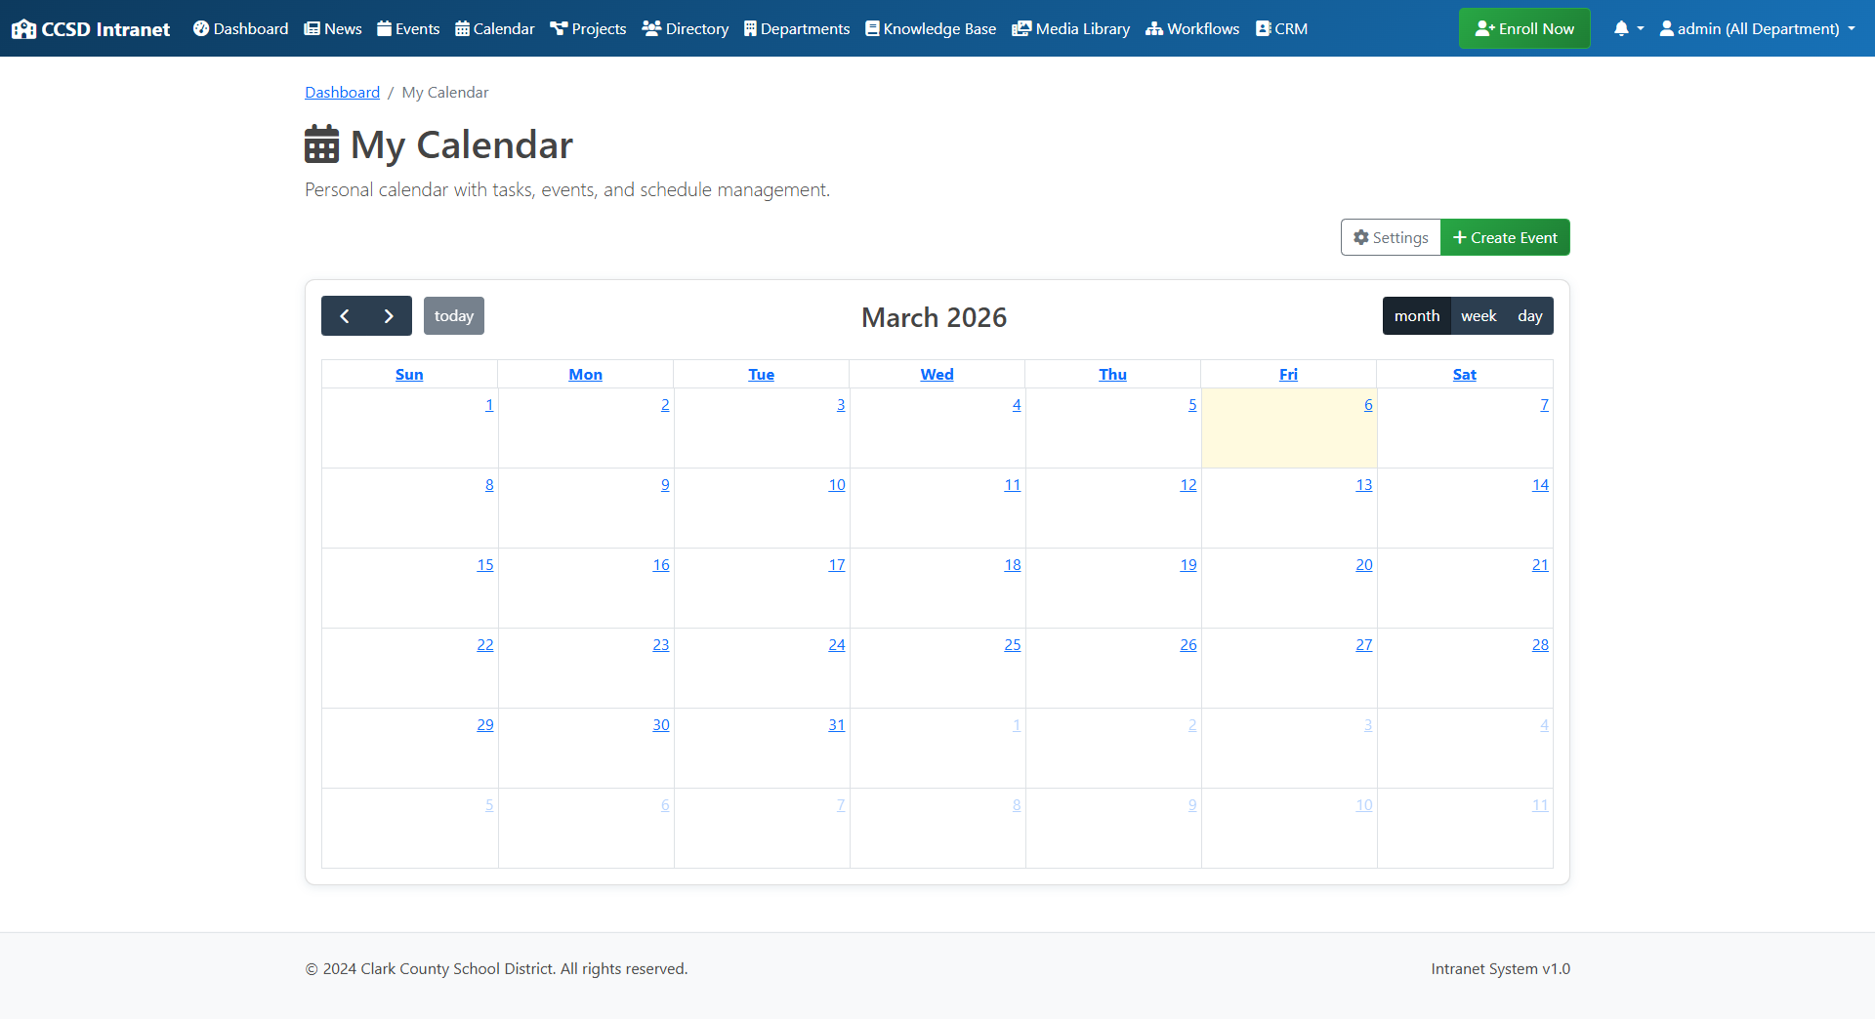Click the green Enroll Now button
The height and width of the screenshot is (1019, 1875).
(x=1523, y=28)
